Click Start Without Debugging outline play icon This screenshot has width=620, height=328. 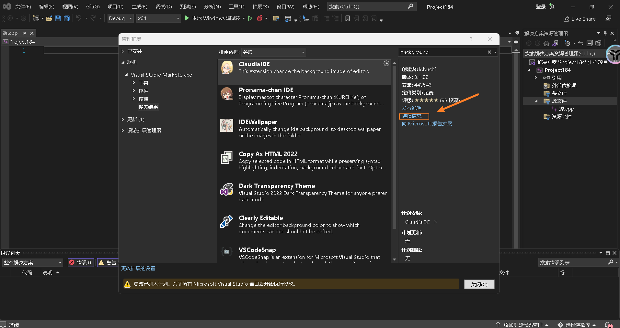coord(250,18)
